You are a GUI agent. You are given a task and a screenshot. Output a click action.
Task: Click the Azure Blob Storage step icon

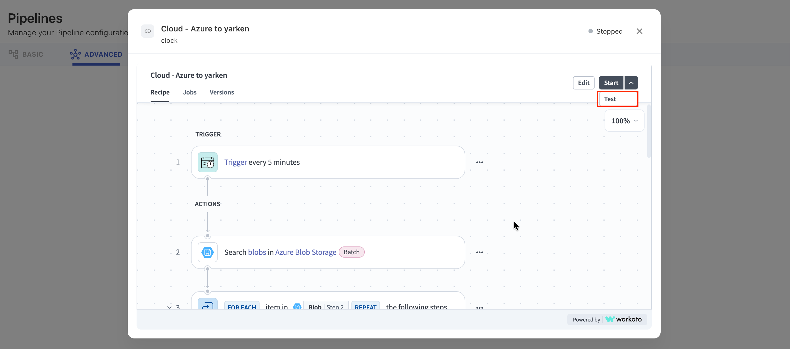click(x=208, y=252)
